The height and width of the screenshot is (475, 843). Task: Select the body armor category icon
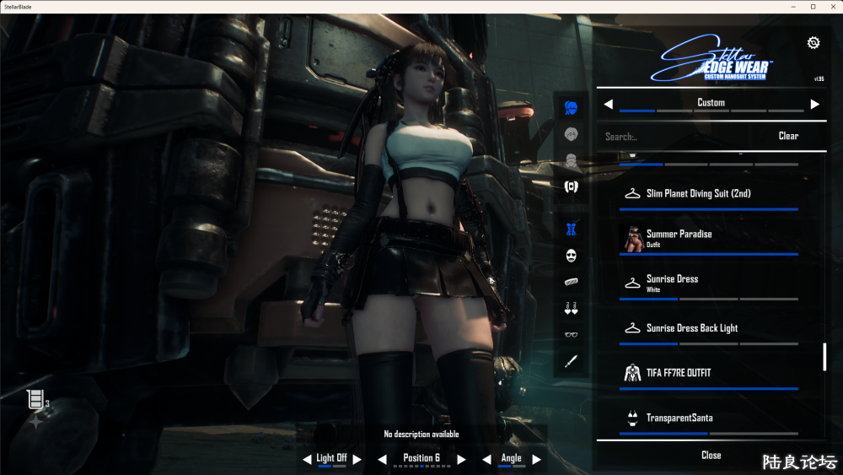pos(571,186)
